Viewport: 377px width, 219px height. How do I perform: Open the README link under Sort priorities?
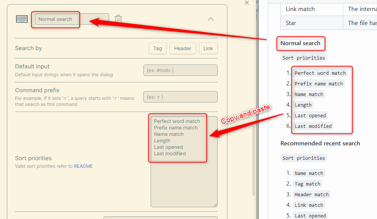[83, 166]
